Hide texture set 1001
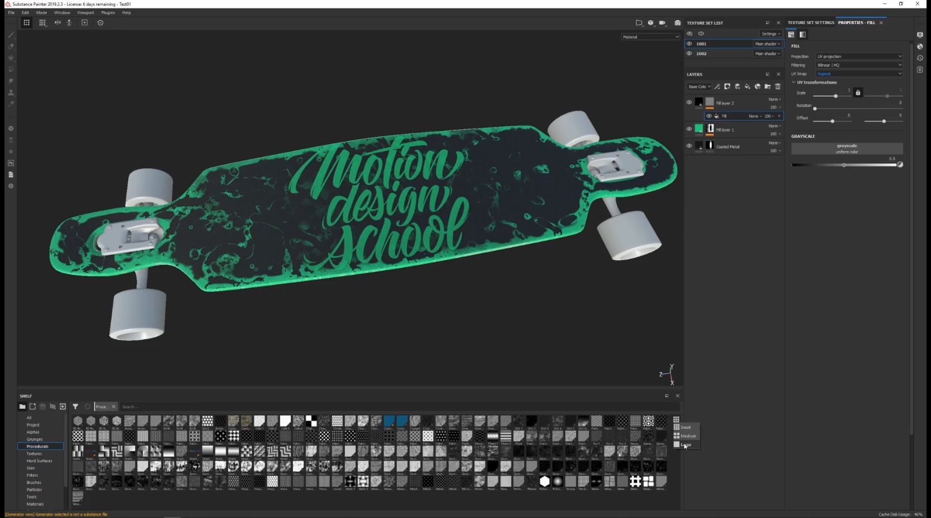This screenshot has width=931, height=518. (x=689, y=43)
